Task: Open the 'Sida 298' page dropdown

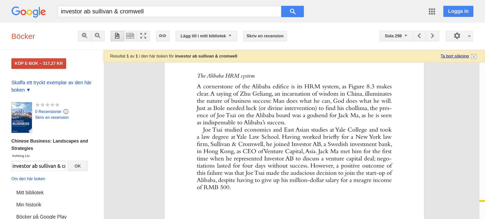Action: coord(396,36)
